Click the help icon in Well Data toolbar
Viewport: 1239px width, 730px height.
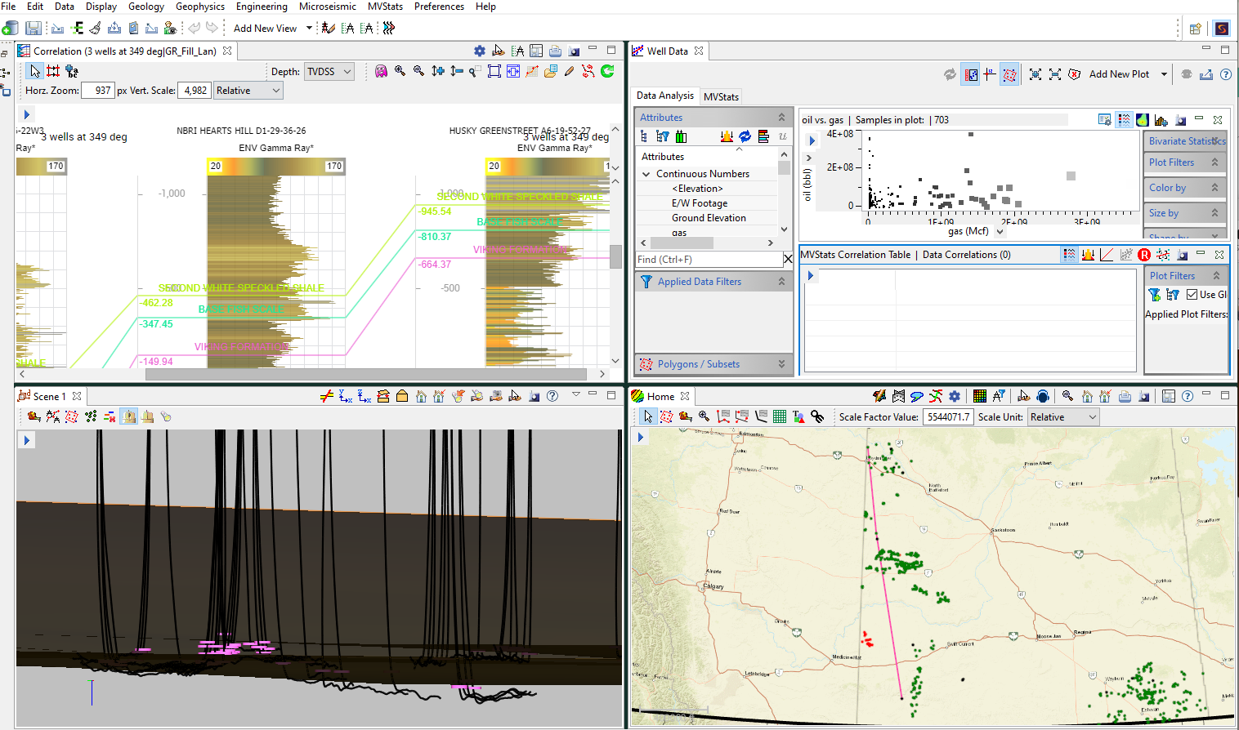(1225, 74)
